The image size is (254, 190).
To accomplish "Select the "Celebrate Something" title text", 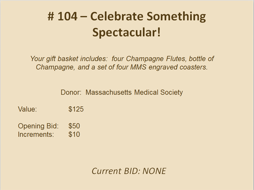I will (148, 17).
